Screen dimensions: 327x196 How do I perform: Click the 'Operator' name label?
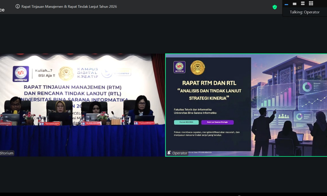180,153
